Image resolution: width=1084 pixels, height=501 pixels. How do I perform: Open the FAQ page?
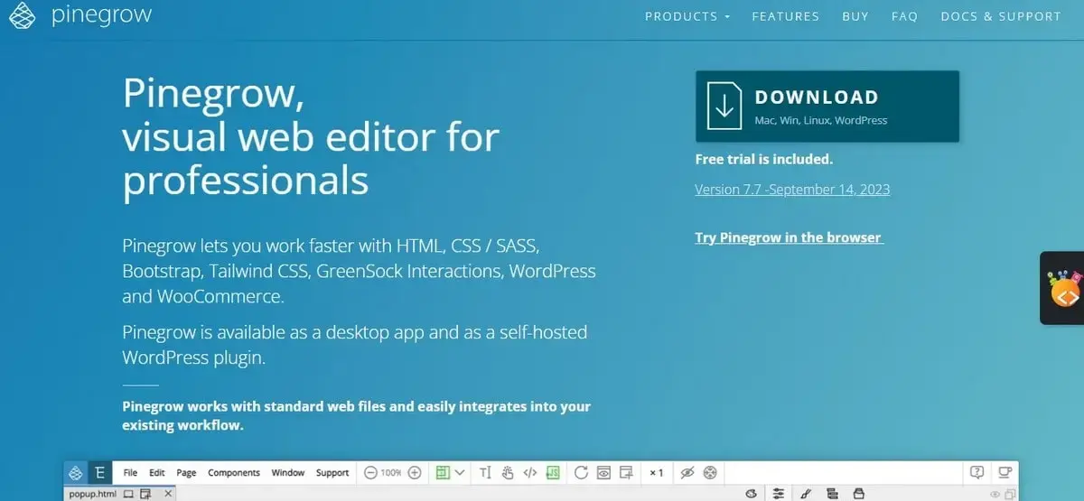point(904,16)
